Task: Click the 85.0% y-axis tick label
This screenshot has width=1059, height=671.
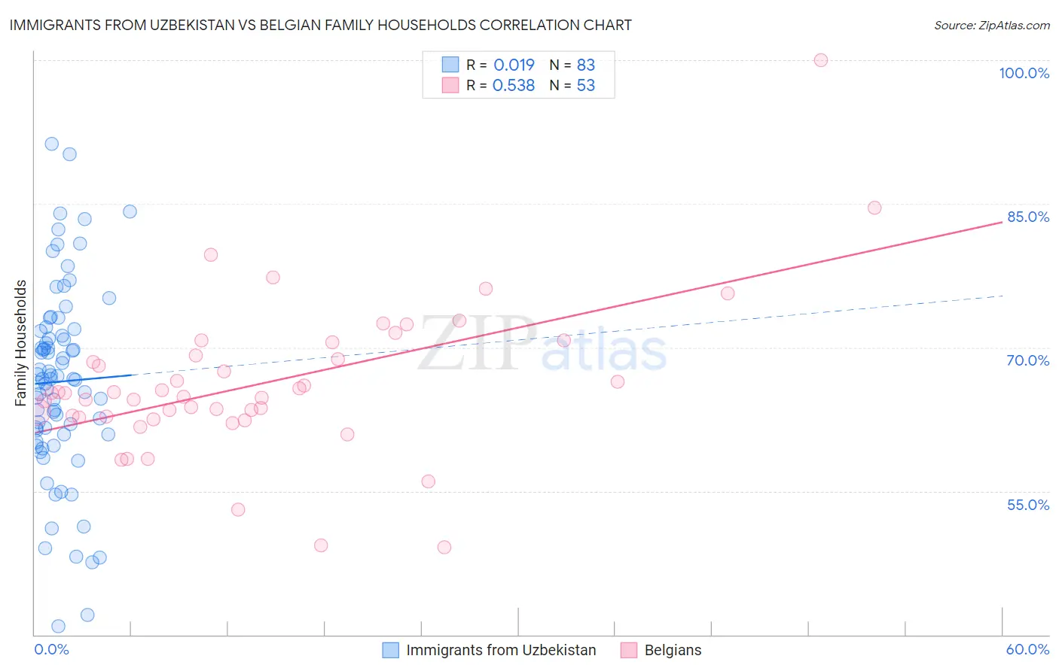Action: 1028,217
